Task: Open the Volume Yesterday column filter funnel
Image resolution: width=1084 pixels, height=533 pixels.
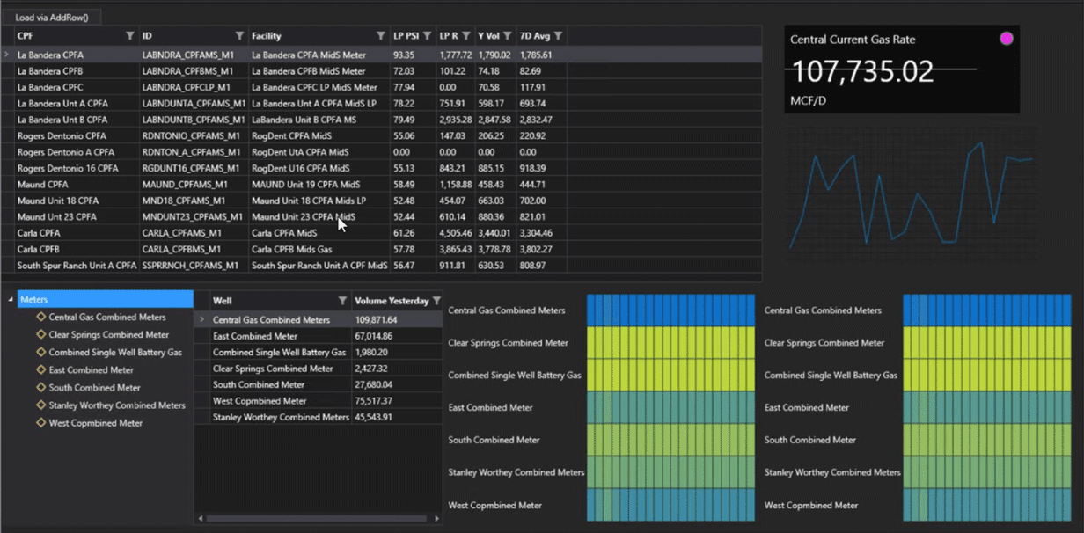Action: pos(436,300)
